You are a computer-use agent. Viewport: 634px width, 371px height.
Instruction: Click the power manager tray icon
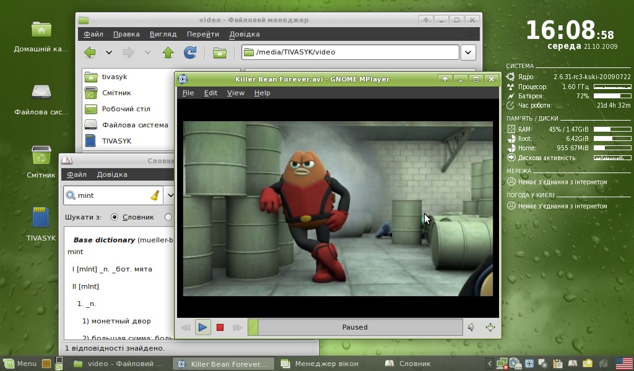coord(516,364)
